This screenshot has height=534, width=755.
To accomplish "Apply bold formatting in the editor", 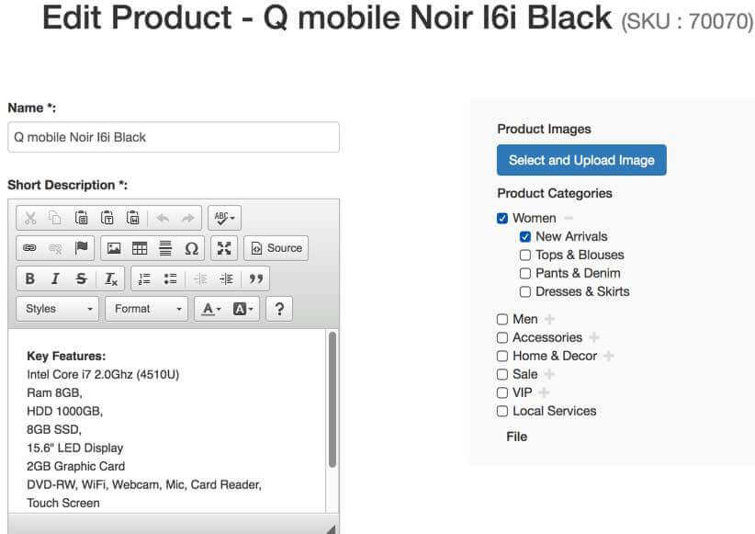I will [30, 279].
